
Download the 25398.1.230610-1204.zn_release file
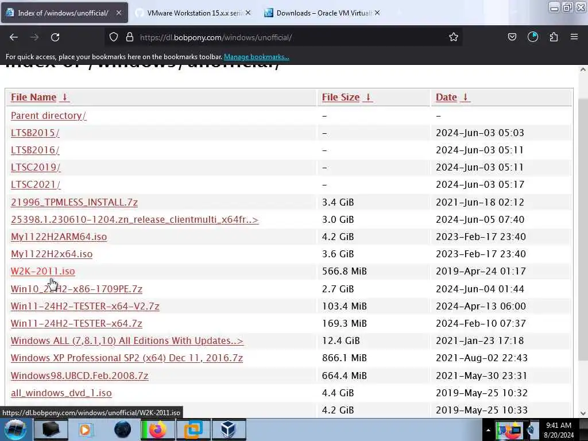134,219
